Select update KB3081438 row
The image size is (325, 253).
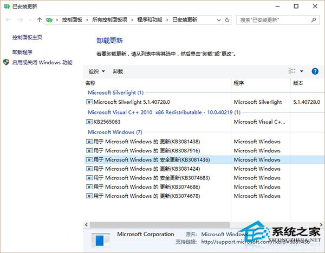point(205,142)
